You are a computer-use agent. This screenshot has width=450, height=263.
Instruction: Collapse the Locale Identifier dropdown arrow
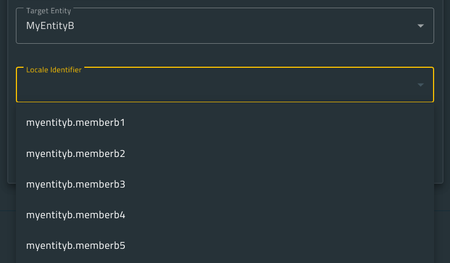coord(420,85)
